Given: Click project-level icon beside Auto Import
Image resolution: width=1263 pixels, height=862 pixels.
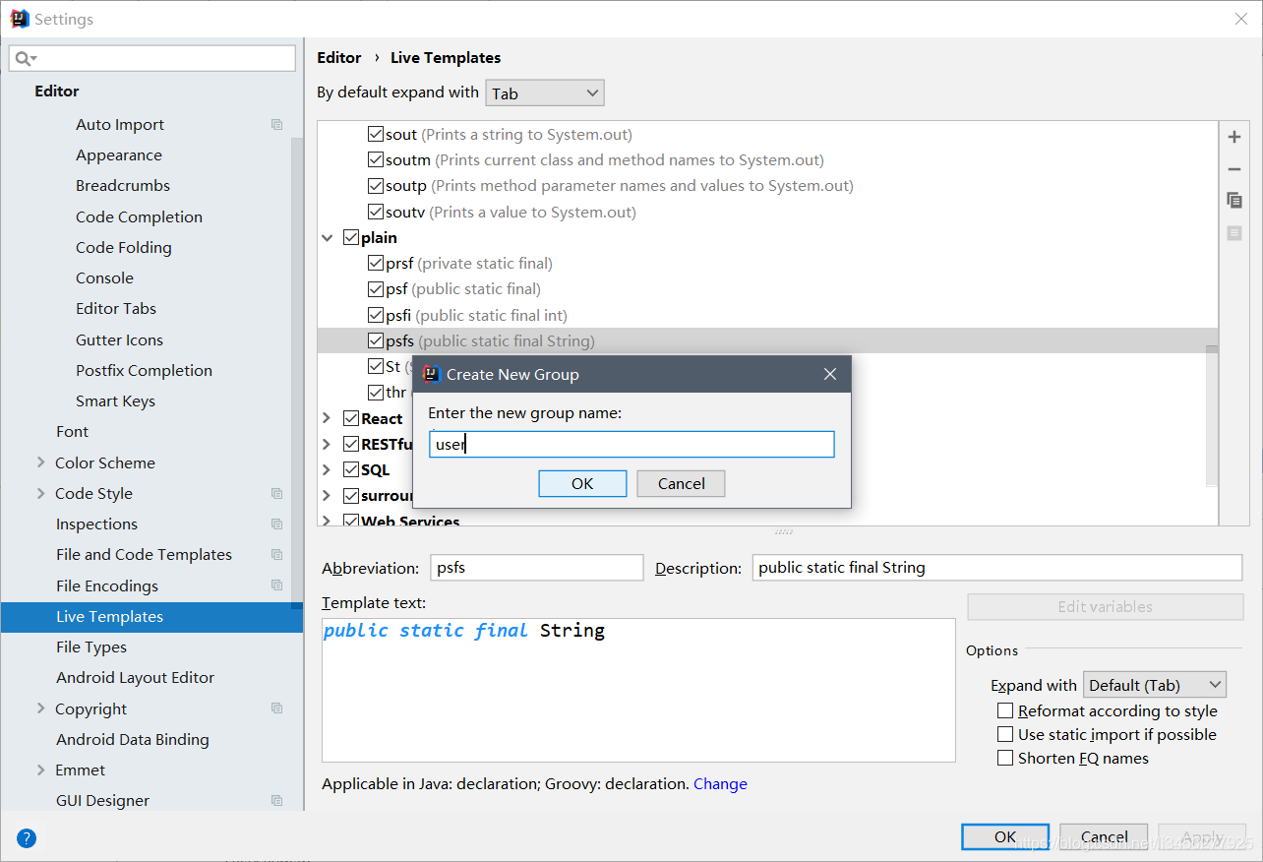Looking at the screenshot, I should coord(276,125).
